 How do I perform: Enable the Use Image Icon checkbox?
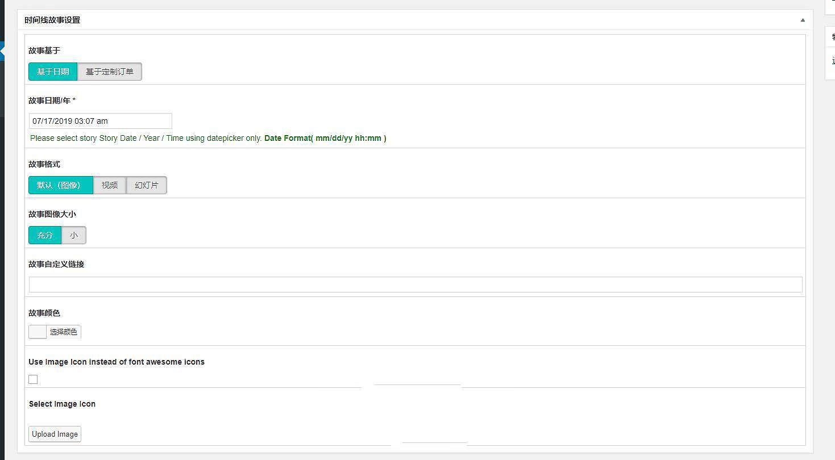coord(33,379)
